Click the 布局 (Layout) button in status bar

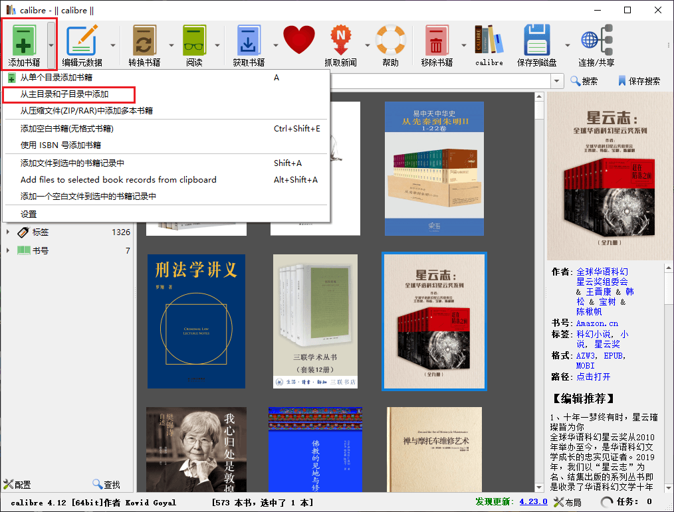click(568, 501)
